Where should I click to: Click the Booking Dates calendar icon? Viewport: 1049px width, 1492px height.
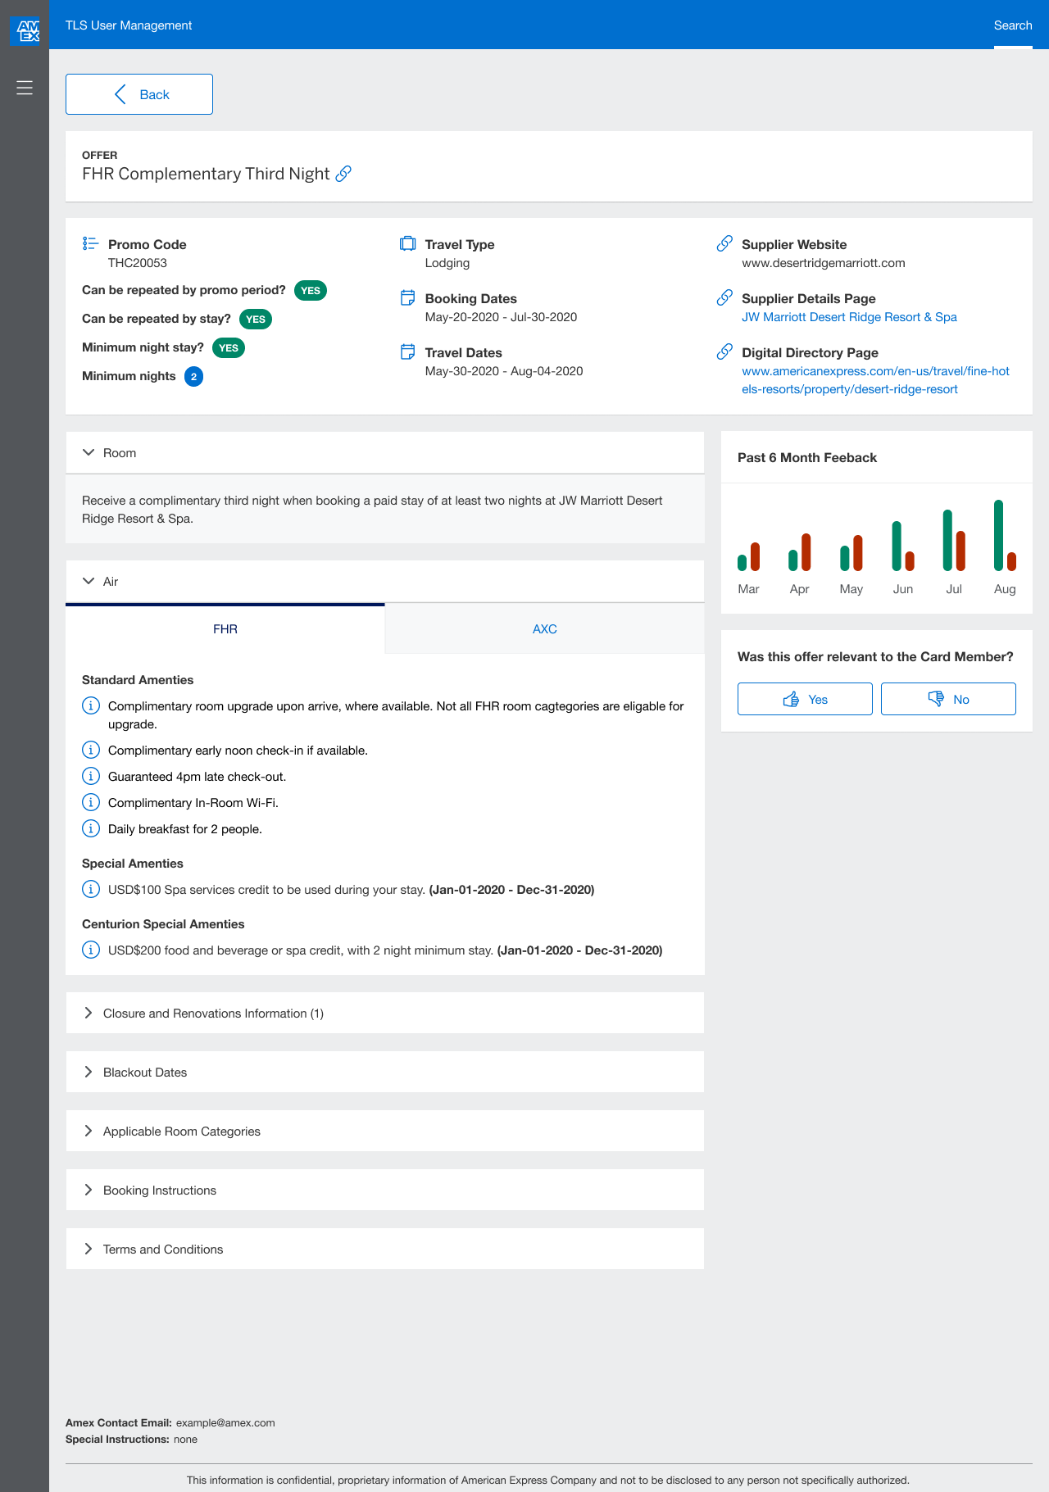[x=407, y=298]
